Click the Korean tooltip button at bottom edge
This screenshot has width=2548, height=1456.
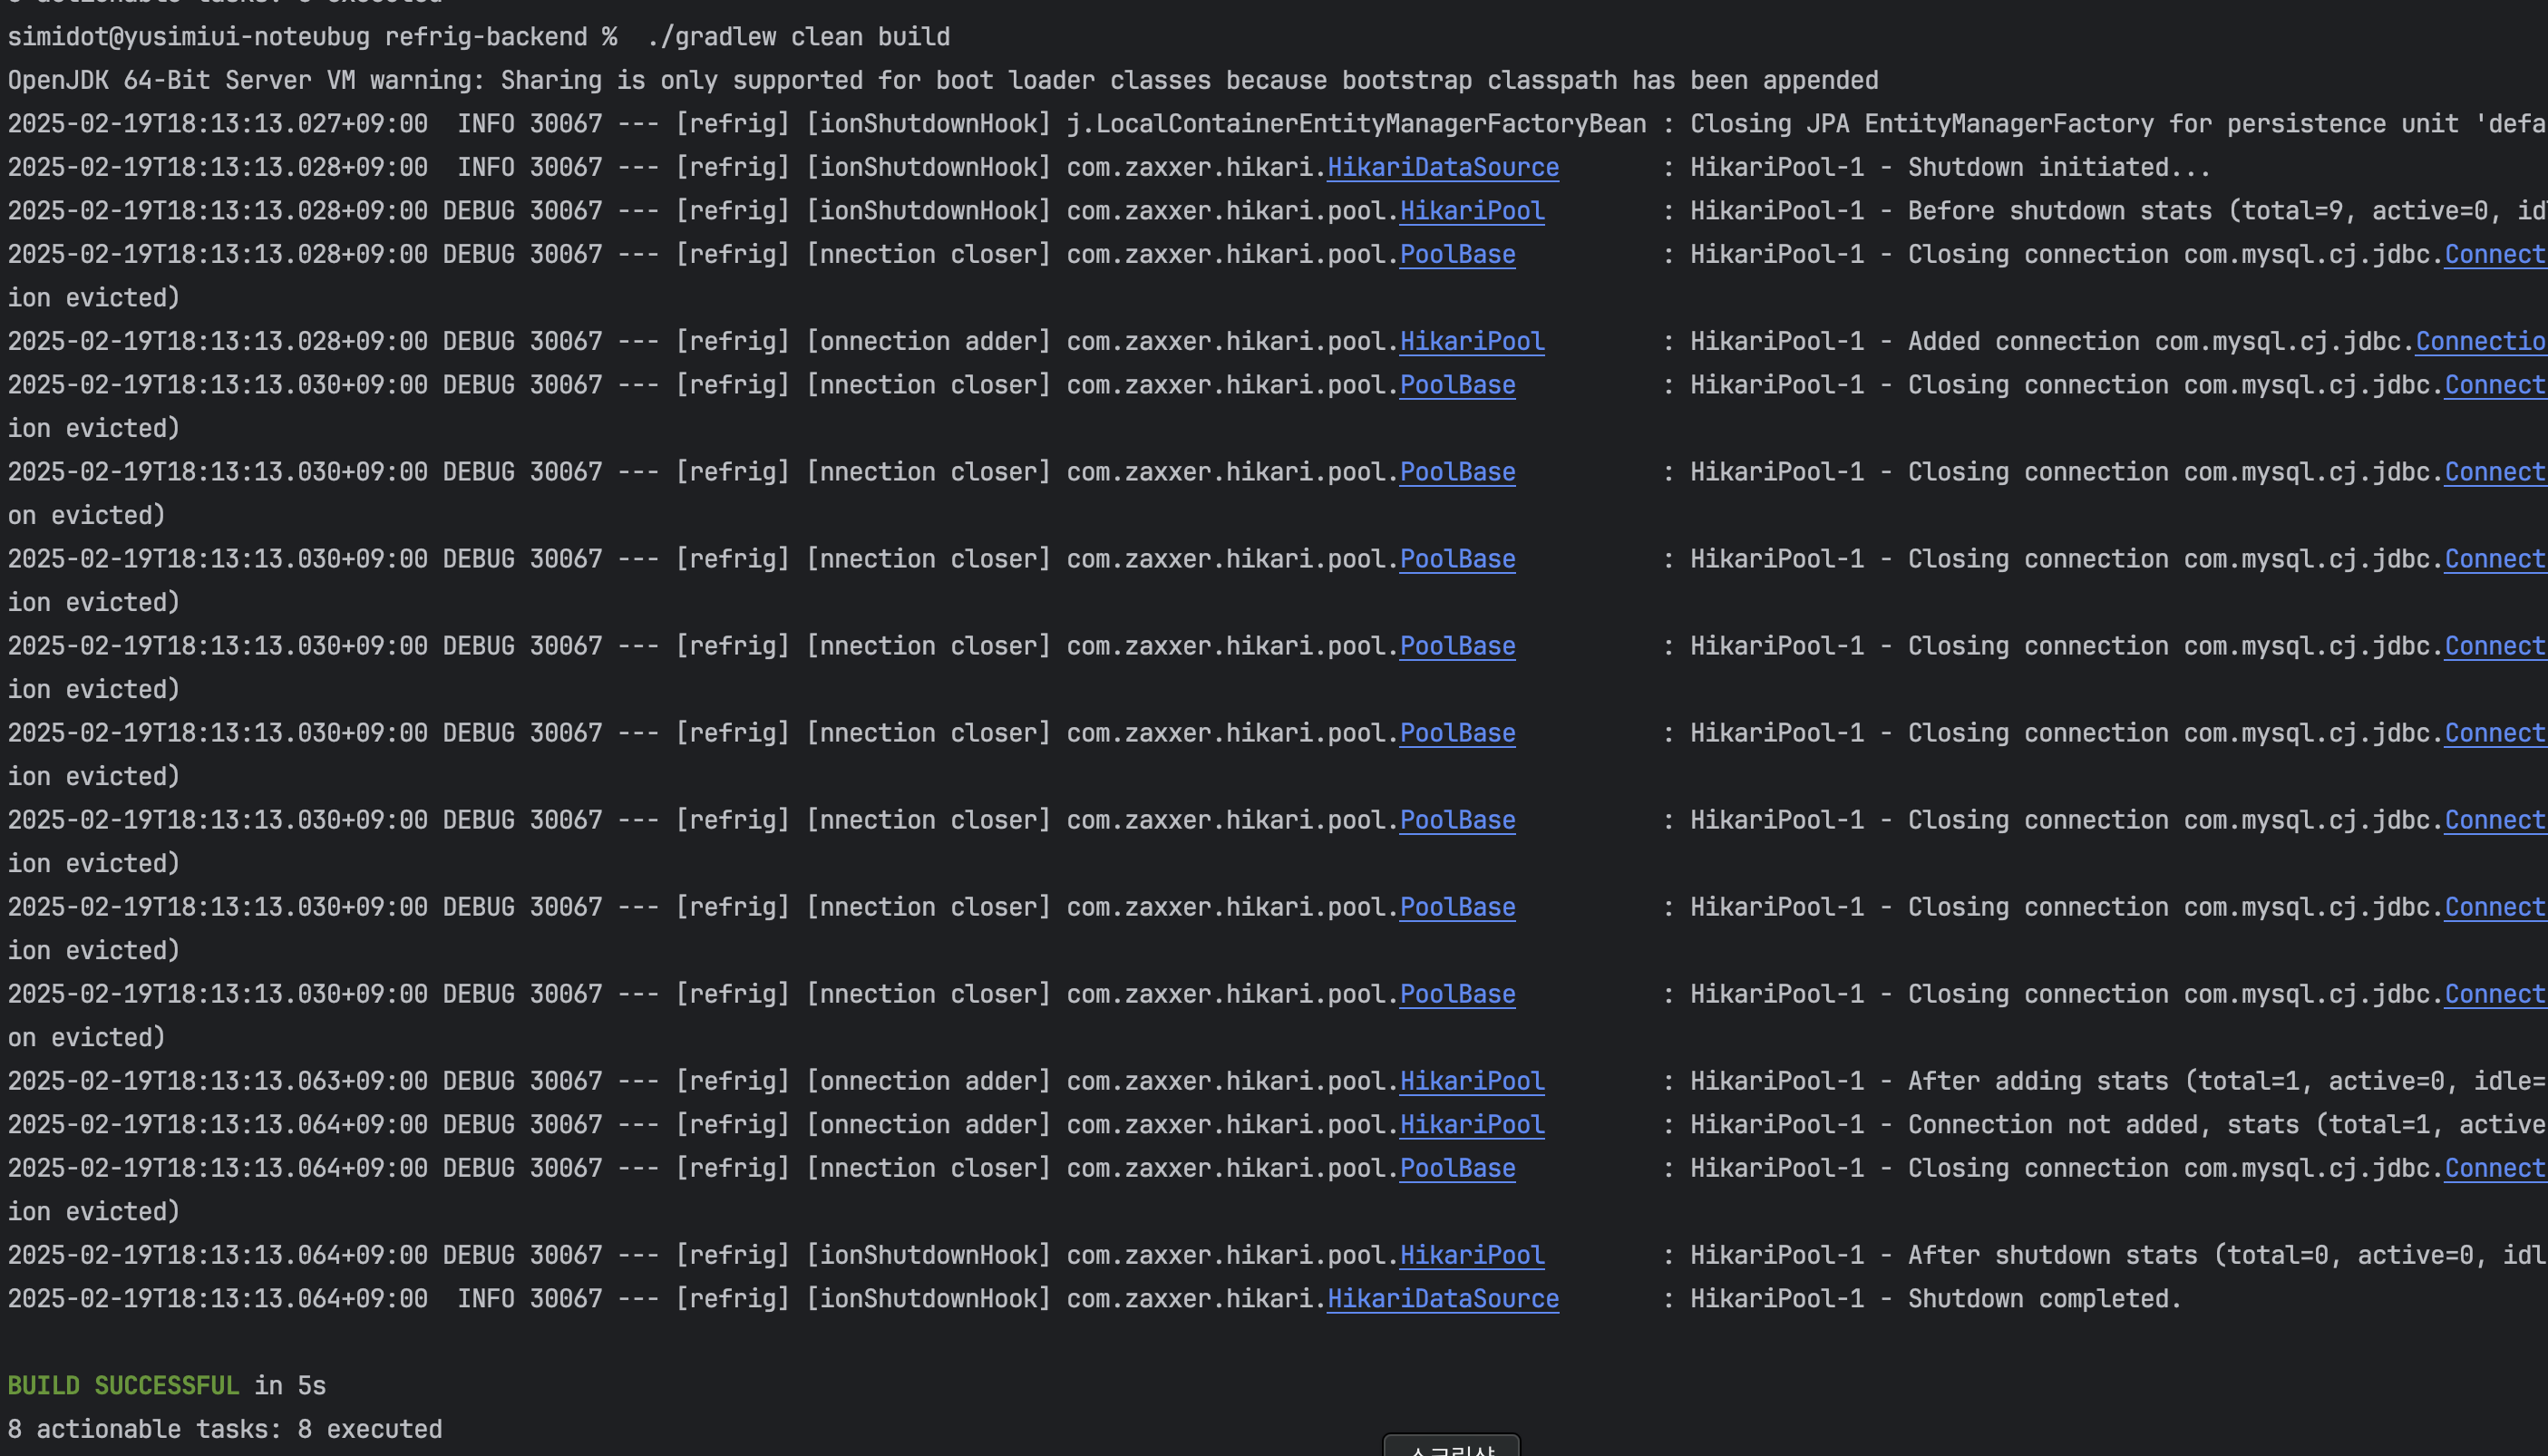(1451, 1447)
